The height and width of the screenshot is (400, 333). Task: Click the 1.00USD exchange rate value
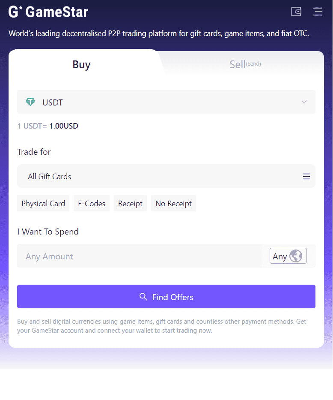(64, 126)
